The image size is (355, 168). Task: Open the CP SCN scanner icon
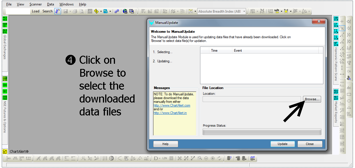tap(336, 25)
